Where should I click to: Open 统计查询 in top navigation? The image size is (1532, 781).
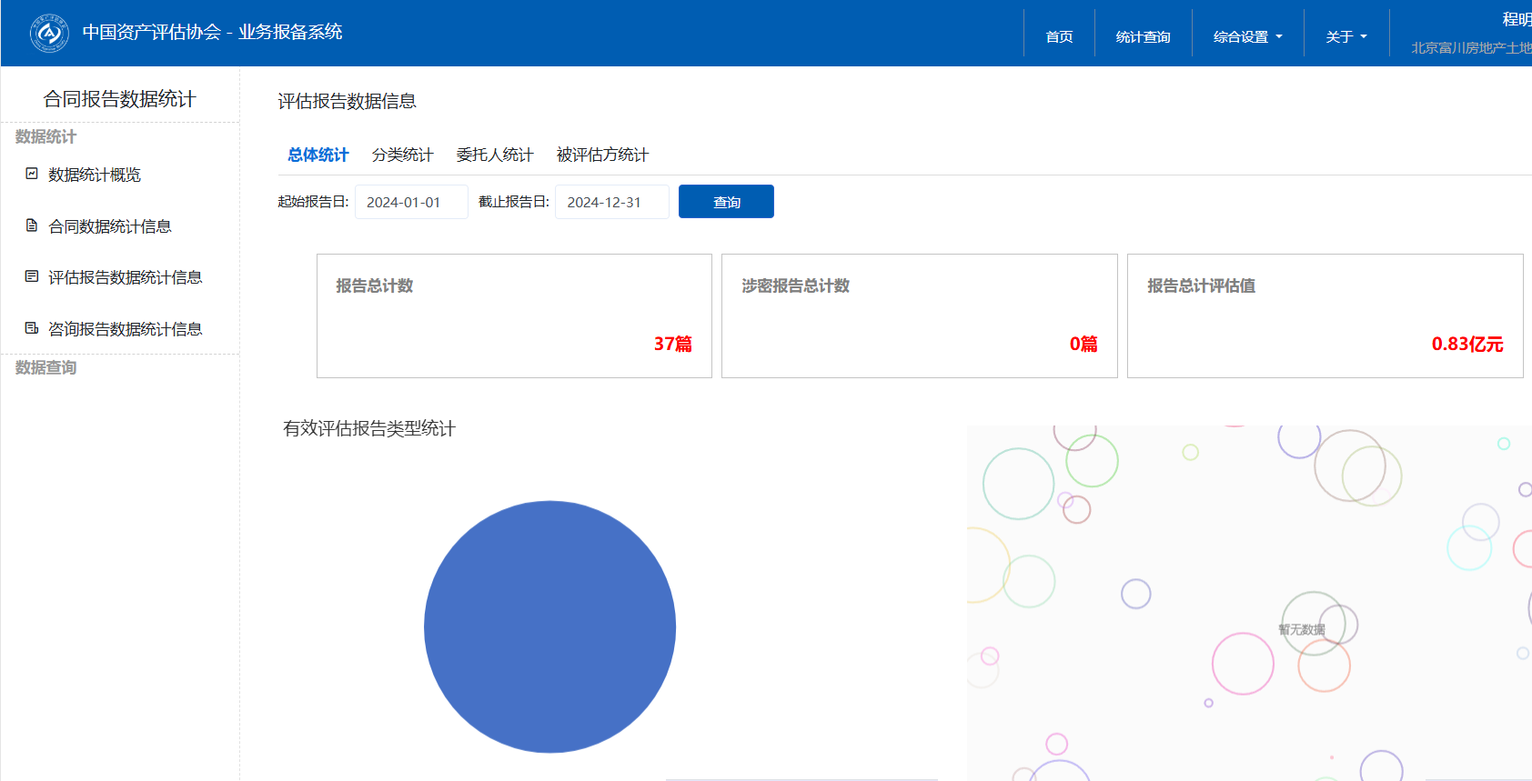tap(1143, 36)
